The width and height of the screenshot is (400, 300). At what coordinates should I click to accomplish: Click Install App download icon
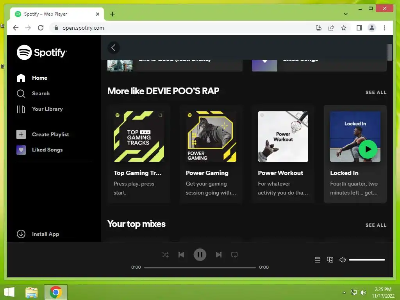[x=21, y=234]
